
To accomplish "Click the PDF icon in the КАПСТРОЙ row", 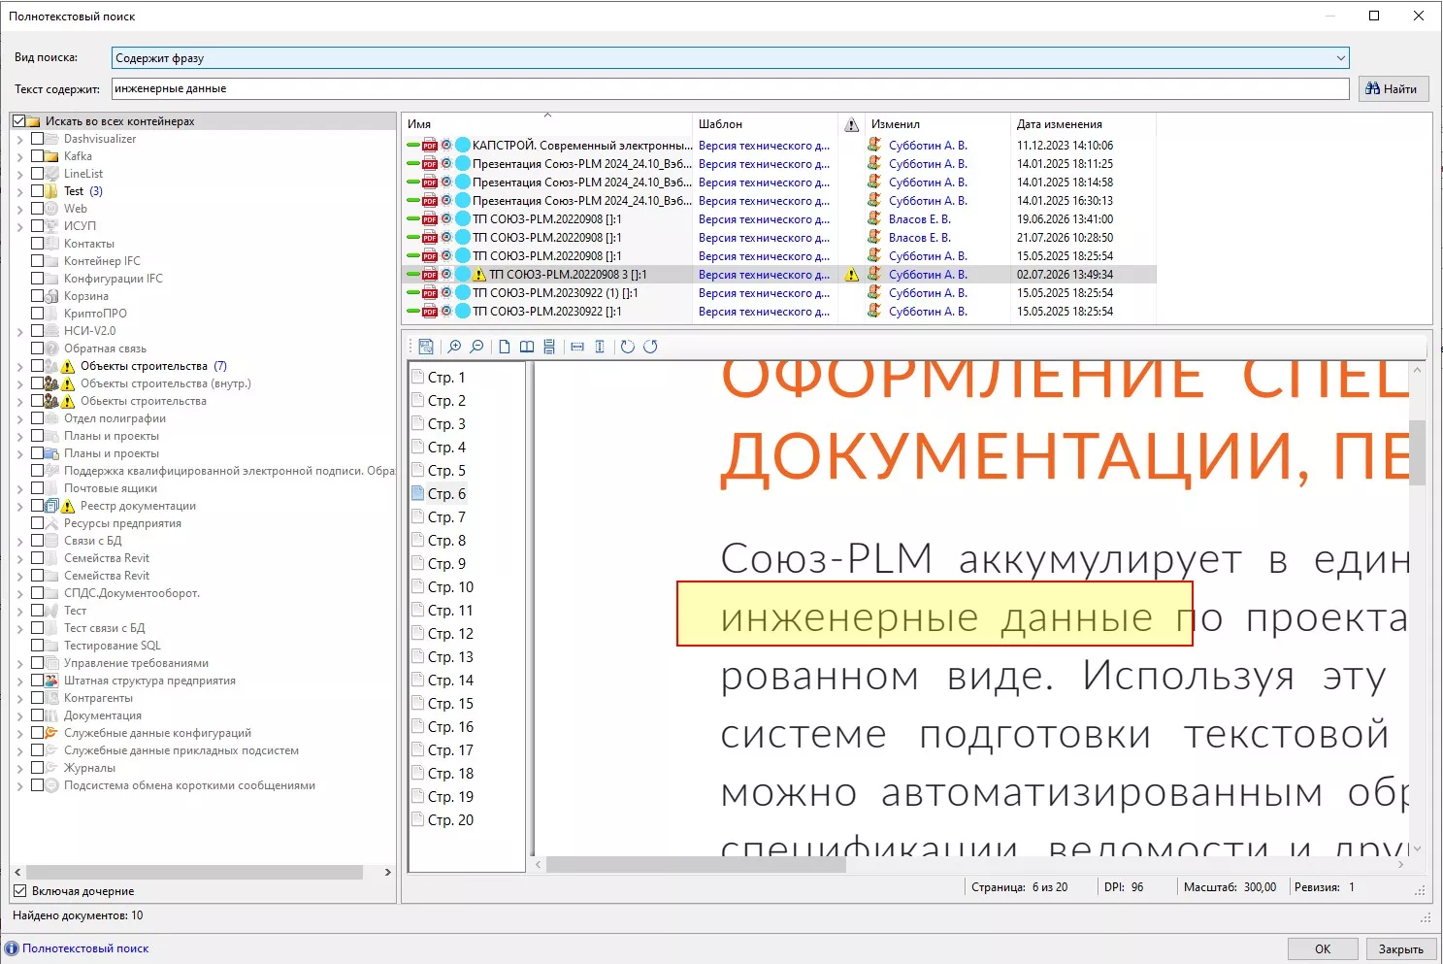I will click(x=430, y=146).
